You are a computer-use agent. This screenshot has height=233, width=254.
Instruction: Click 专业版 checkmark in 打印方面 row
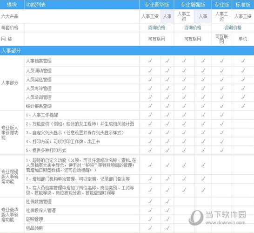click(x=221, y=141)
